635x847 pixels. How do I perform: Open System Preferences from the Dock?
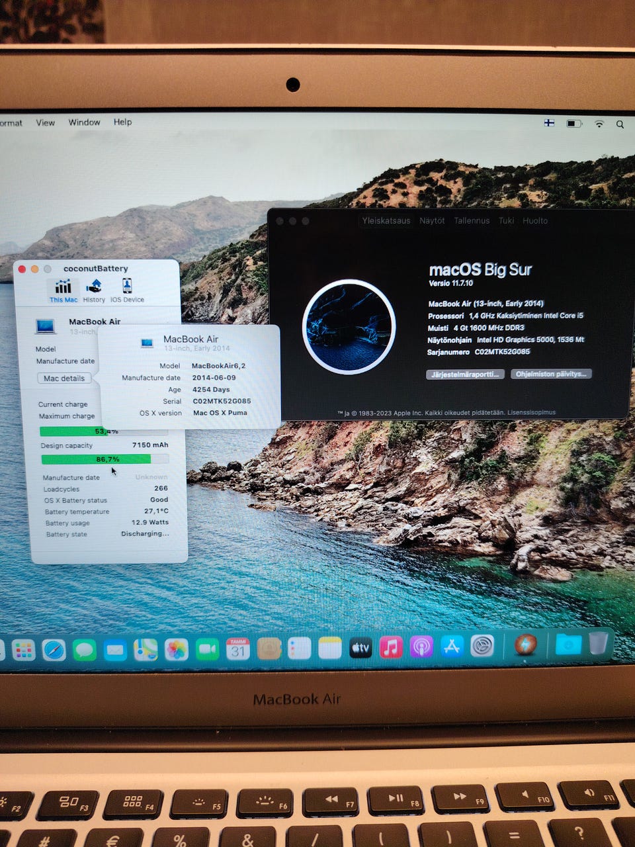click(482, 645)
